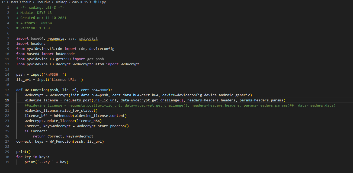The width and height of the screenshot is (353, 173).
Task: Click the "if Correct:" statement
Action: coord(36,131)
